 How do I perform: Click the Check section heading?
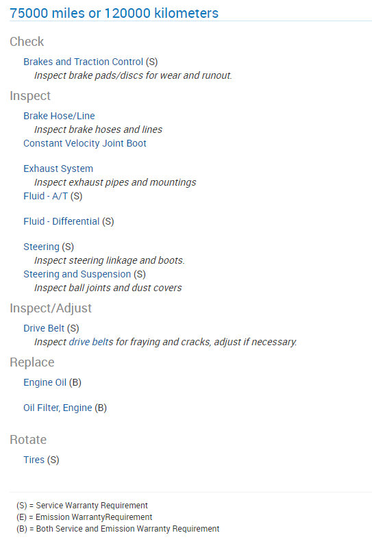[27, 41]
